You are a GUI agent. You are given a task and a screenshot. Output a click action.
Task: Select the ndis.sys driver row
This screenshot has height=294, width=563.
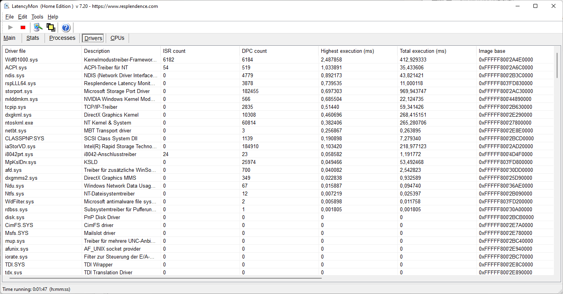[278, 75]
